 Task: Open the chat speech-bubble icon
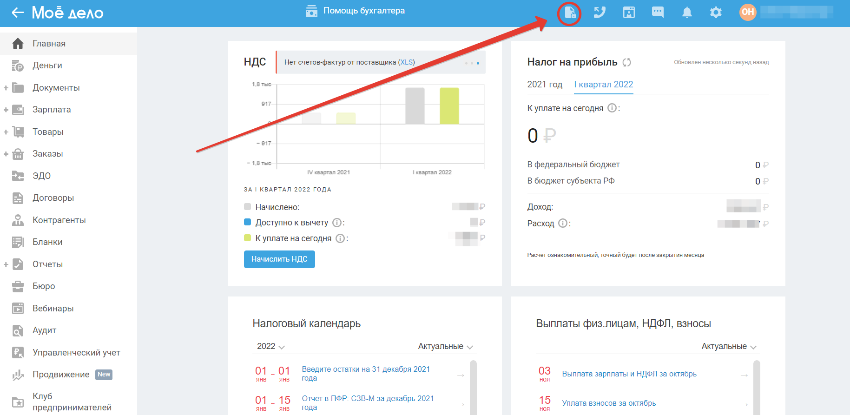[658, 12]
